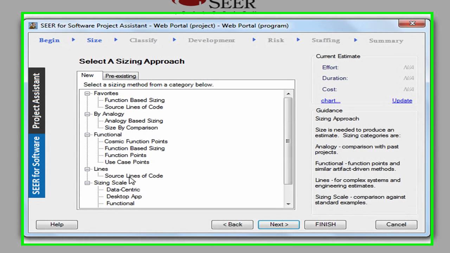The width and height of the screenshot is (450, 253).
Task: Select Data-Centric sizing scale
Action: point(123,189)
